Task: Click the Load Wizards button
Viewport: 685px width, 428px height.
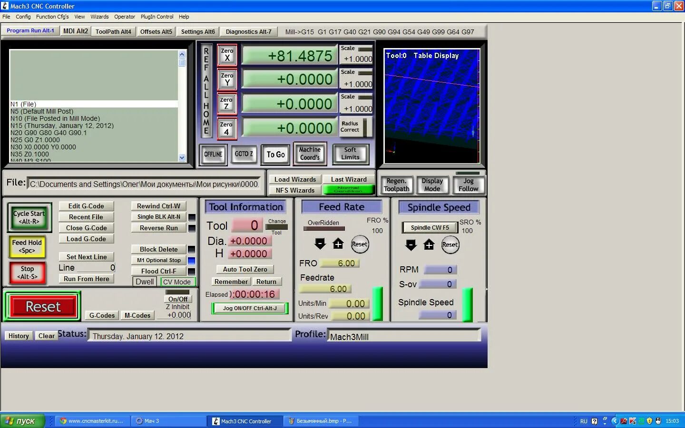Action: pyautogui.click(x=295, y=179)
